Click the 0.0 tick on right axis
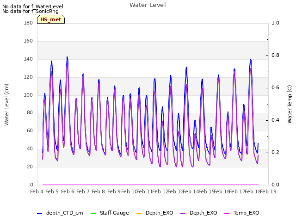296x222 pixels. [275, 185]
